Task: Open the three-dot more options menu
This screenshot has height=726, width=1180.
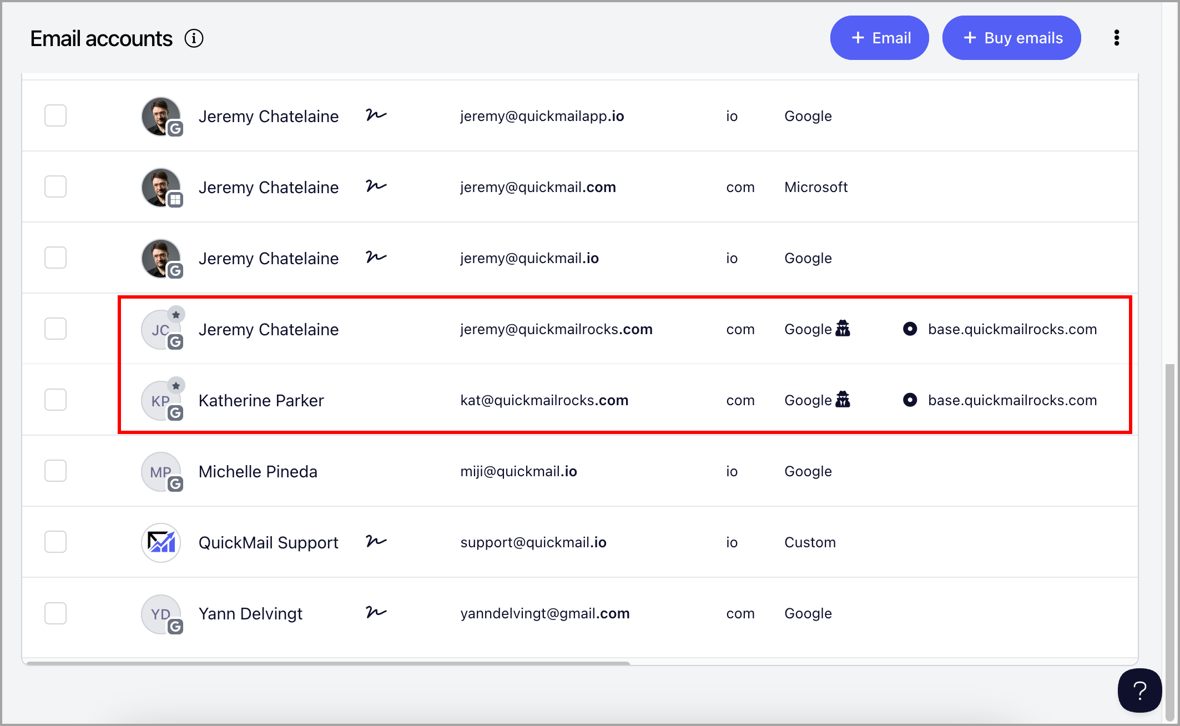Action: [x=1116, y=38]
